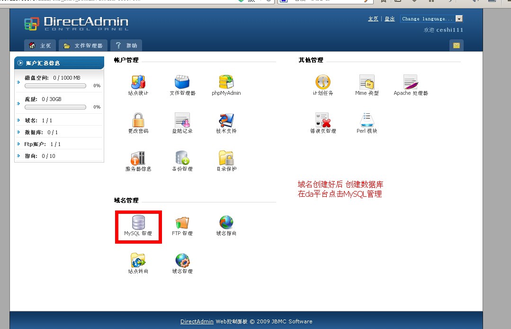The image size is (511, 329).
Task: Follow the DirectAdmin footer link
Action: (197, 321)
